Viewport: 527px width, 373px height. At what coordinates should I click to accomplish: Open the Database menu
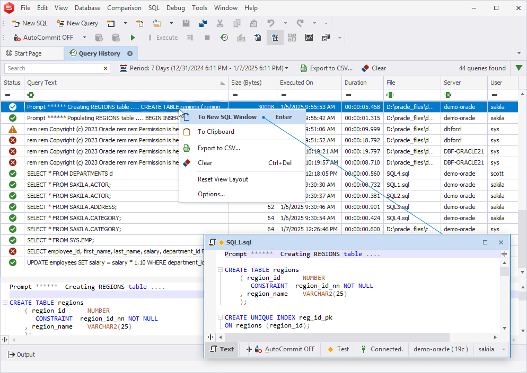point(87,8)
